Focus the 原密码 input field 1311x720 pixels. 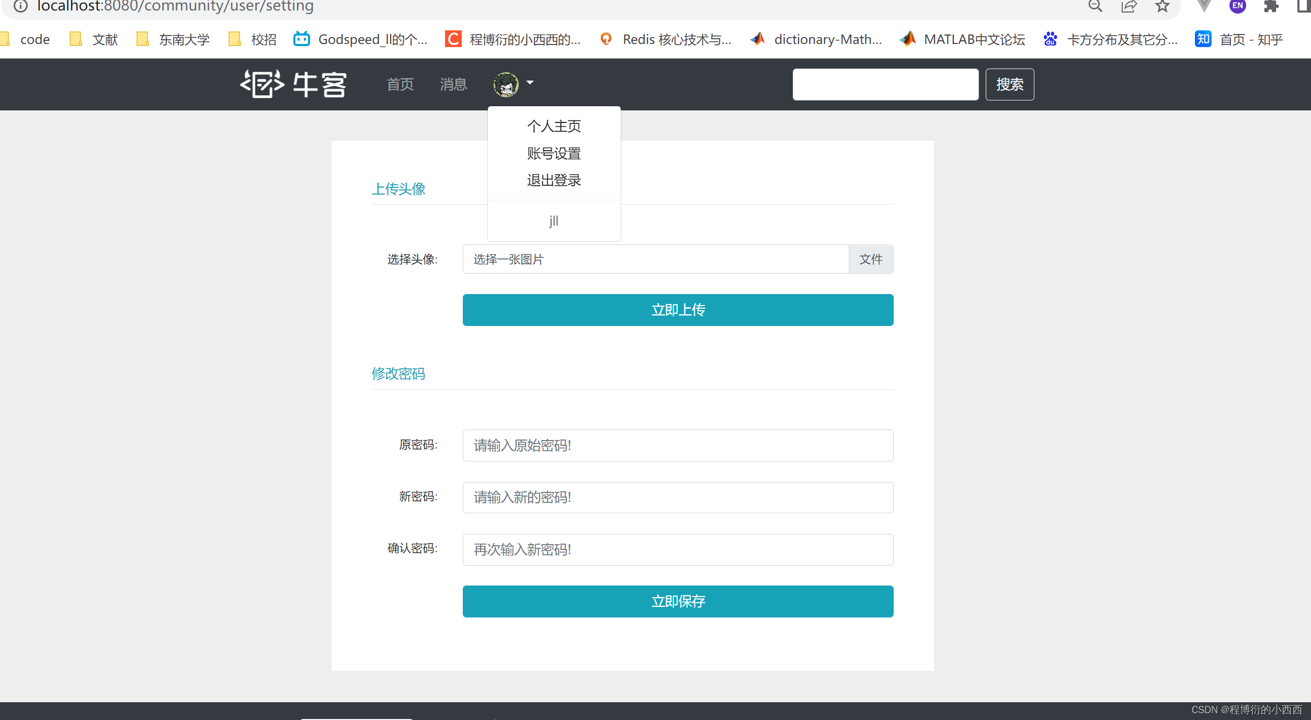tap(678, 445)
